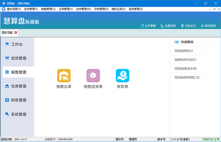Click the 销售出库 label text
This screenshot has height=142, width=221.
64,86
